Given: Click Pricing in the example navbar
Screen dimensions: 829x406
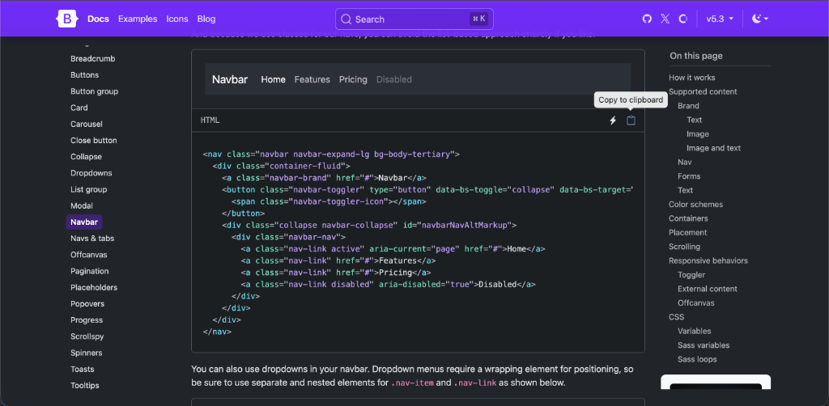Looking at the screenshot, I should pyautogui.click(x=353, y=80).
